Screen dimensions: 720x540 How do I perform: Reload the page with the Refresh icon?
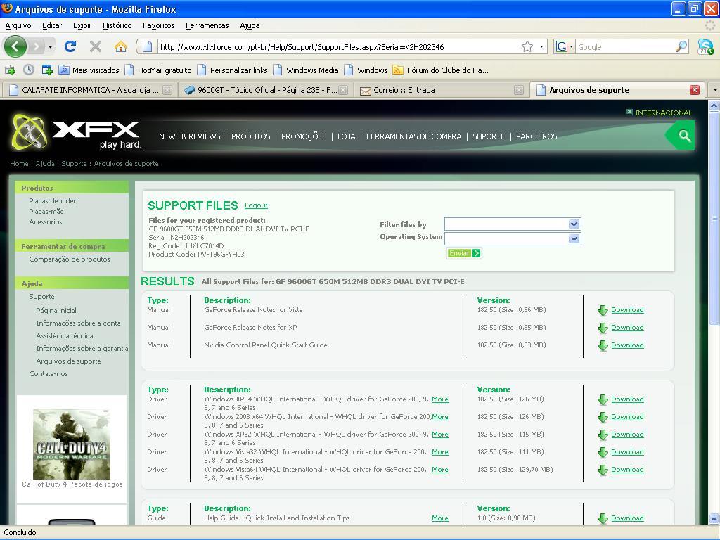[70, 46]
